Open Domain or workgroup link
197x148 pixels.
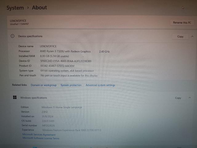pos(44,85)
